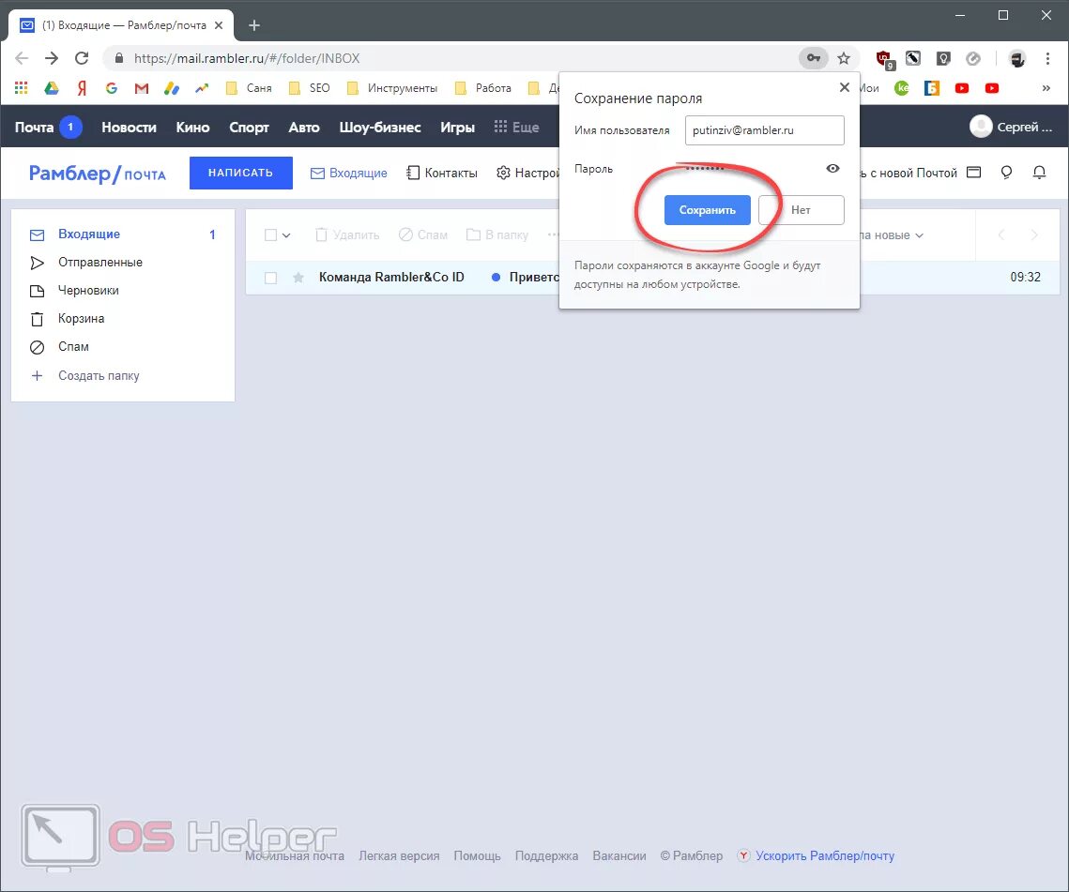Go to Спорт in top navigation
The image size is (1069, 892).
click(x=249, y=127)
